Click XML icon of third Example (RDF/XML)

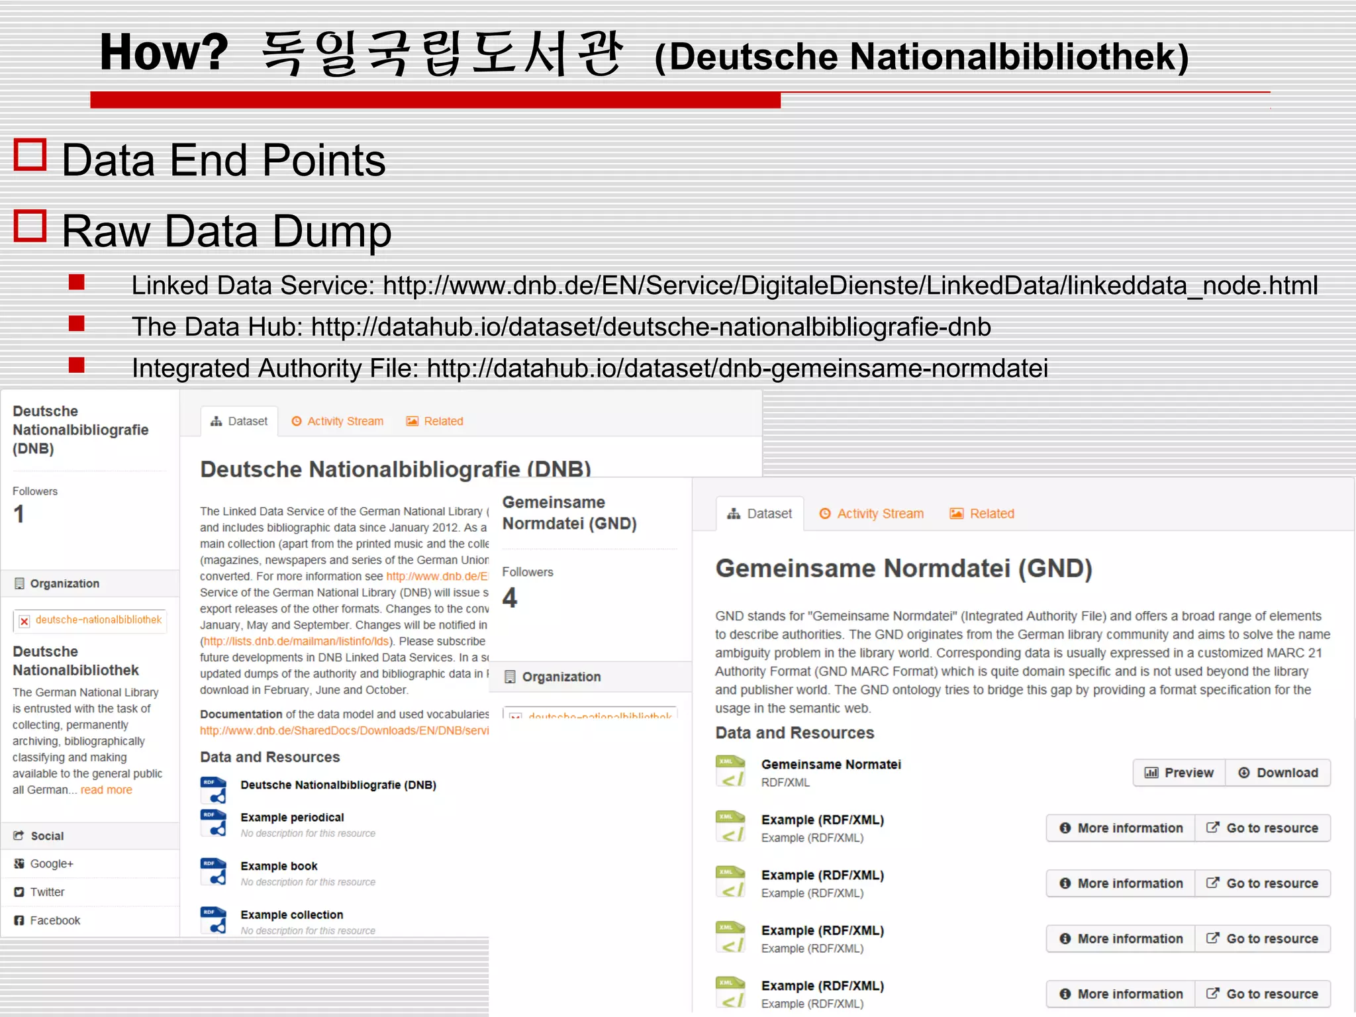731,938
